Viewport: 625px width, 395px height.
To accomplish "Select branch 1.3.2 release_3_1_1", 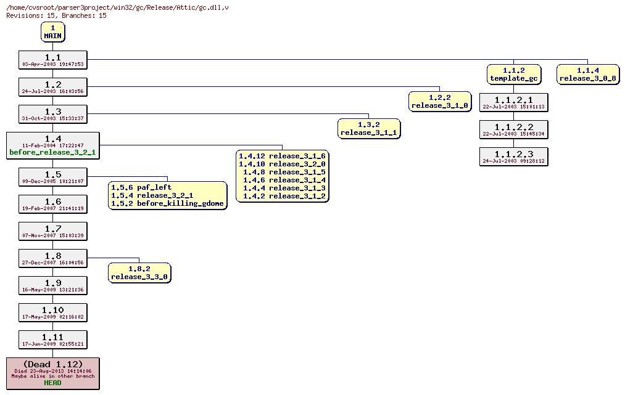I will 369,129.
